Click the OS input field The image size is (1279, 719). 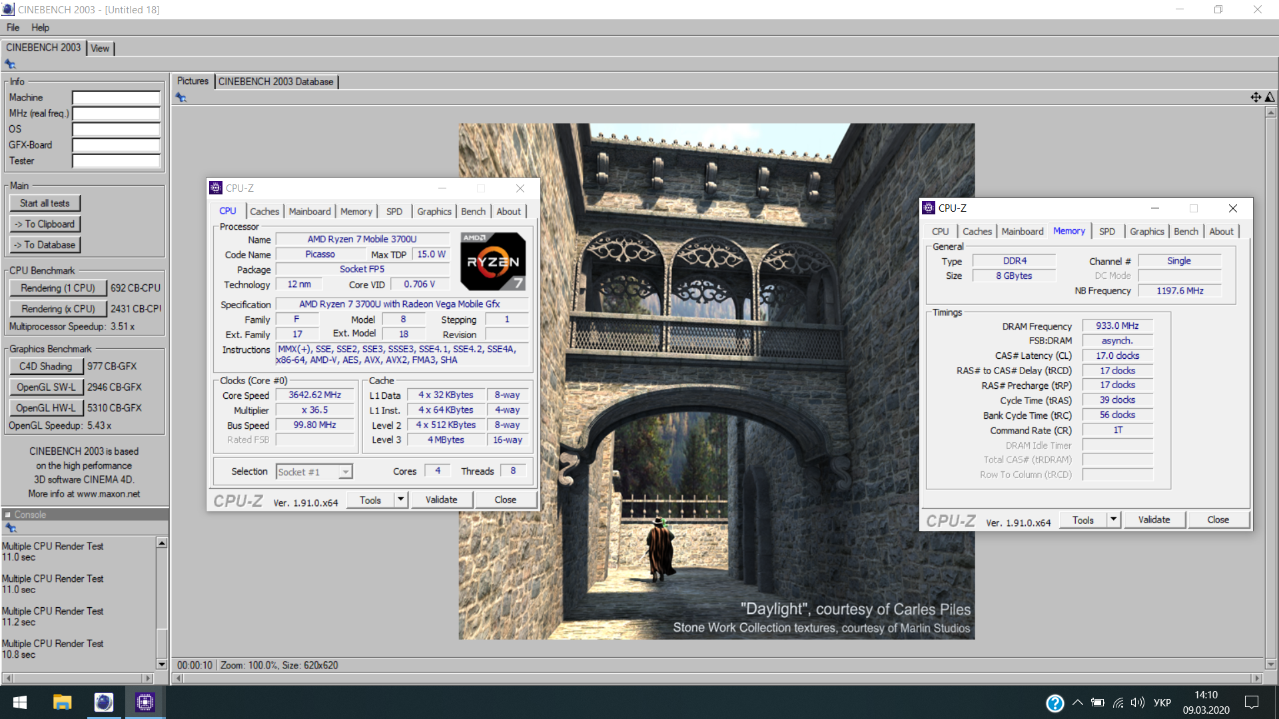[116, 129]
